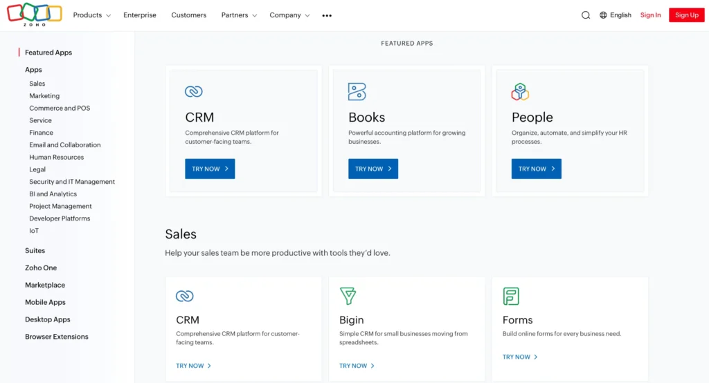The width and height of the screenshot is (709, 383).
Task: Click the Bigin card title
Action: coord(351,320)
